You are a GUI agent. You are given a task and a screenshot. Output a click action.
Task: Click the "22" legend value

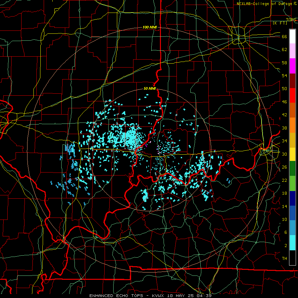284,180
